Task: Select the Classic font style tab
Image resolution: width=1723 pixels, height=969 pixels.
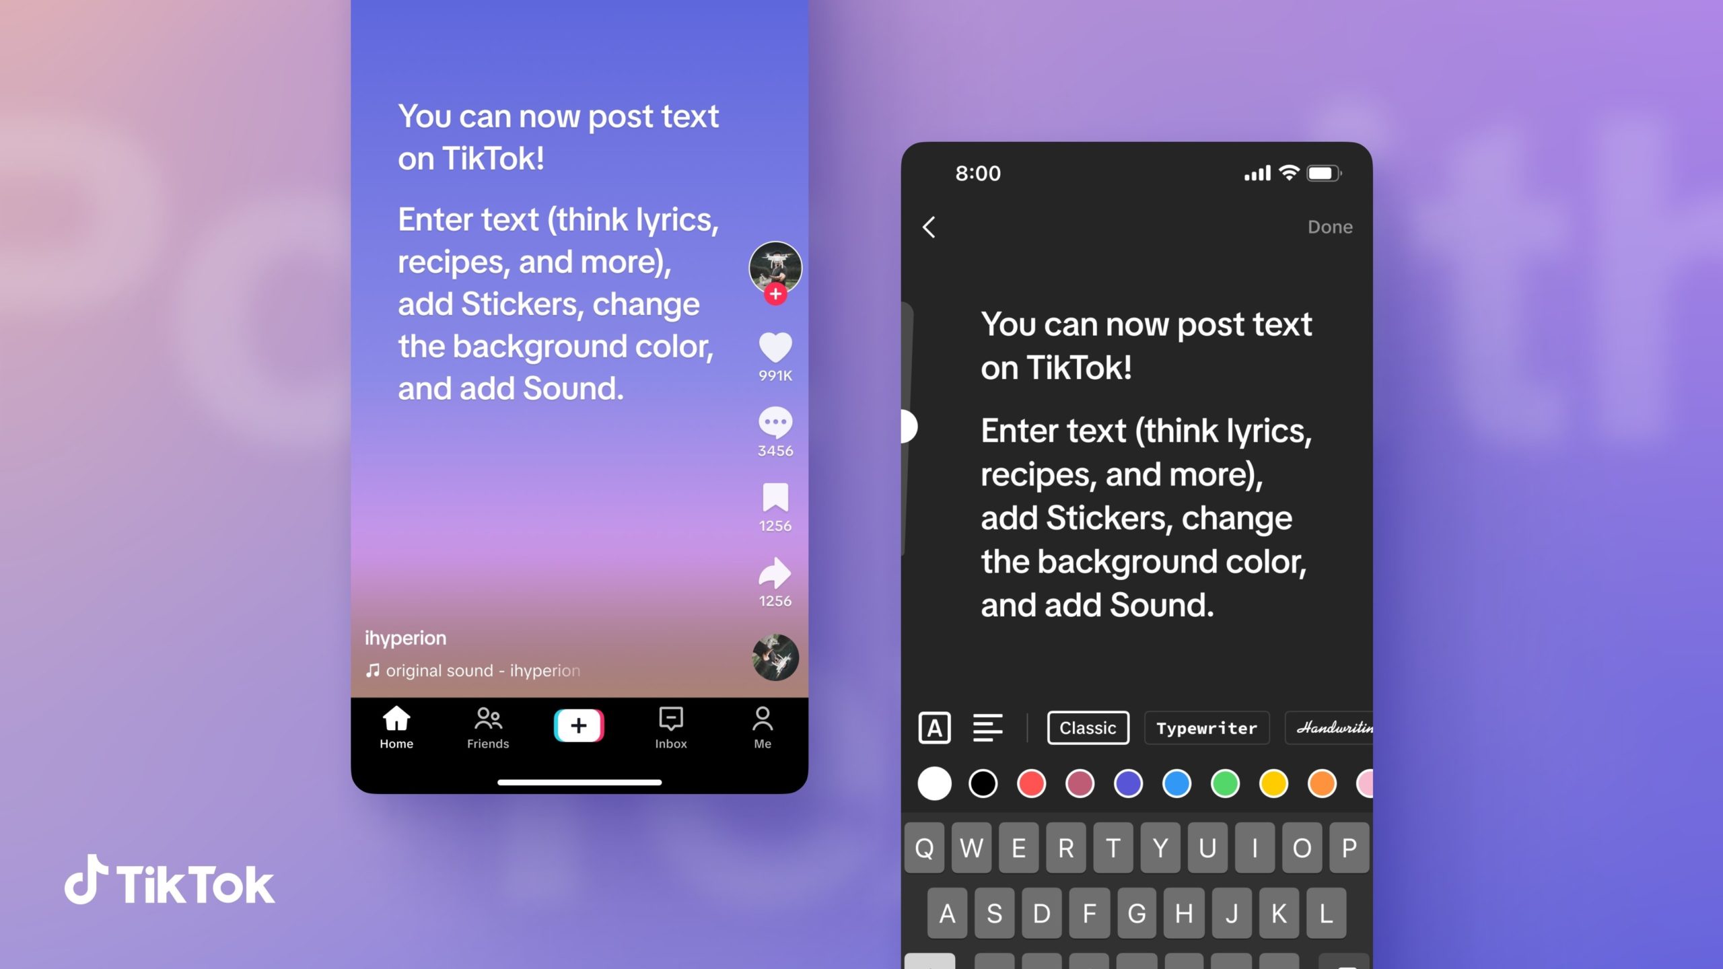Action: coord(1085,727)
